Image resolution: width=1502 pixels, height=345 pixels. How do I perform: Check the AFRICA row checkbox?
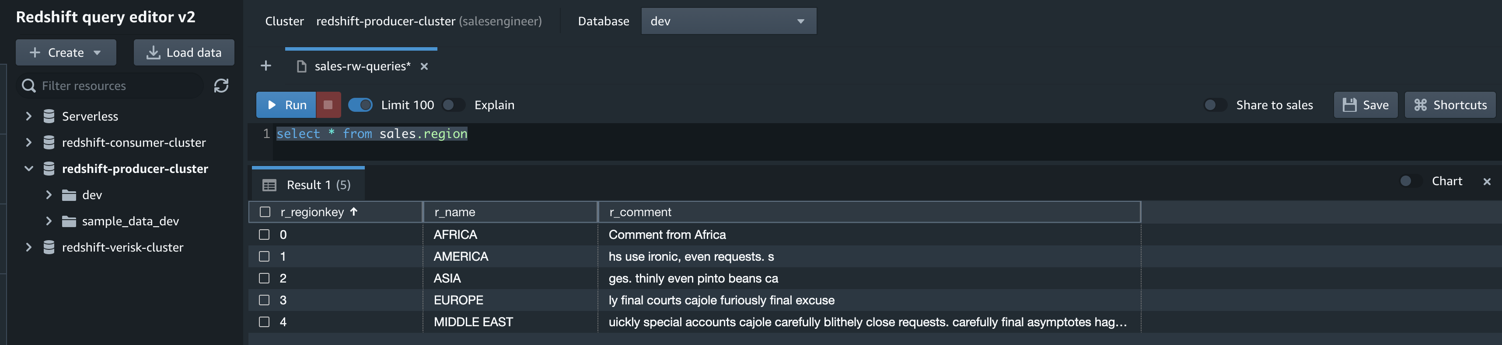pos(264,235)
